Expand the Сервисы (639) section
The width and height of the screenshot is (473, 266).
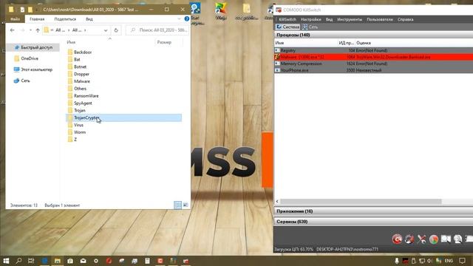pyautogui.click(x=373, y=222)
